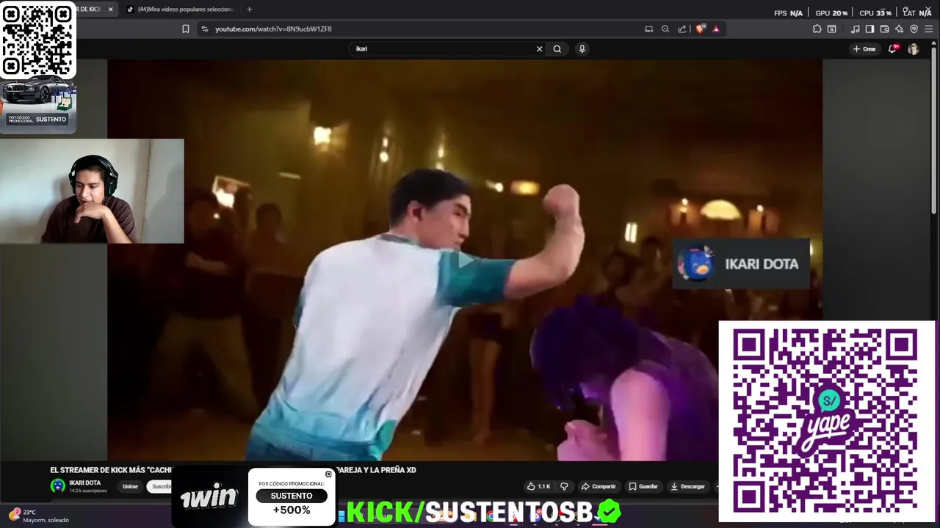Image resolution: width=940 pixels, height=528 pixels.
Task: Click the Descargar download button
Action: coord(688,486)
